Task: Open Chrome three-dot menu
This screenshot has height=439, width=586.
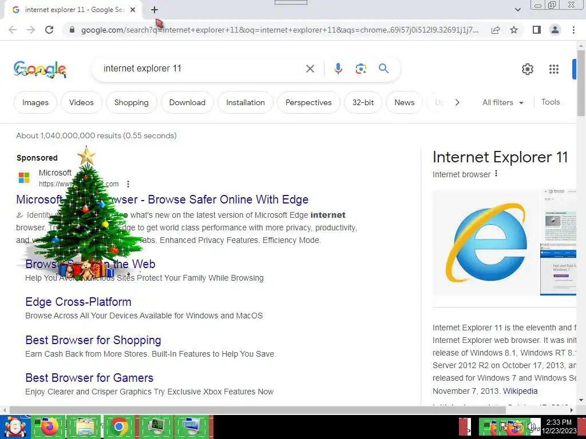Action: click(x=573, y=30)
